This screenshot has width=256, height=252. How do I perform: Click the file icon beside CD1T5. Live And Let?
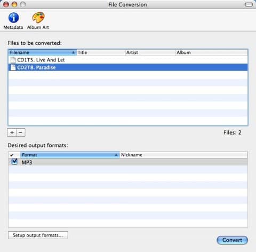tap(13, 60)
